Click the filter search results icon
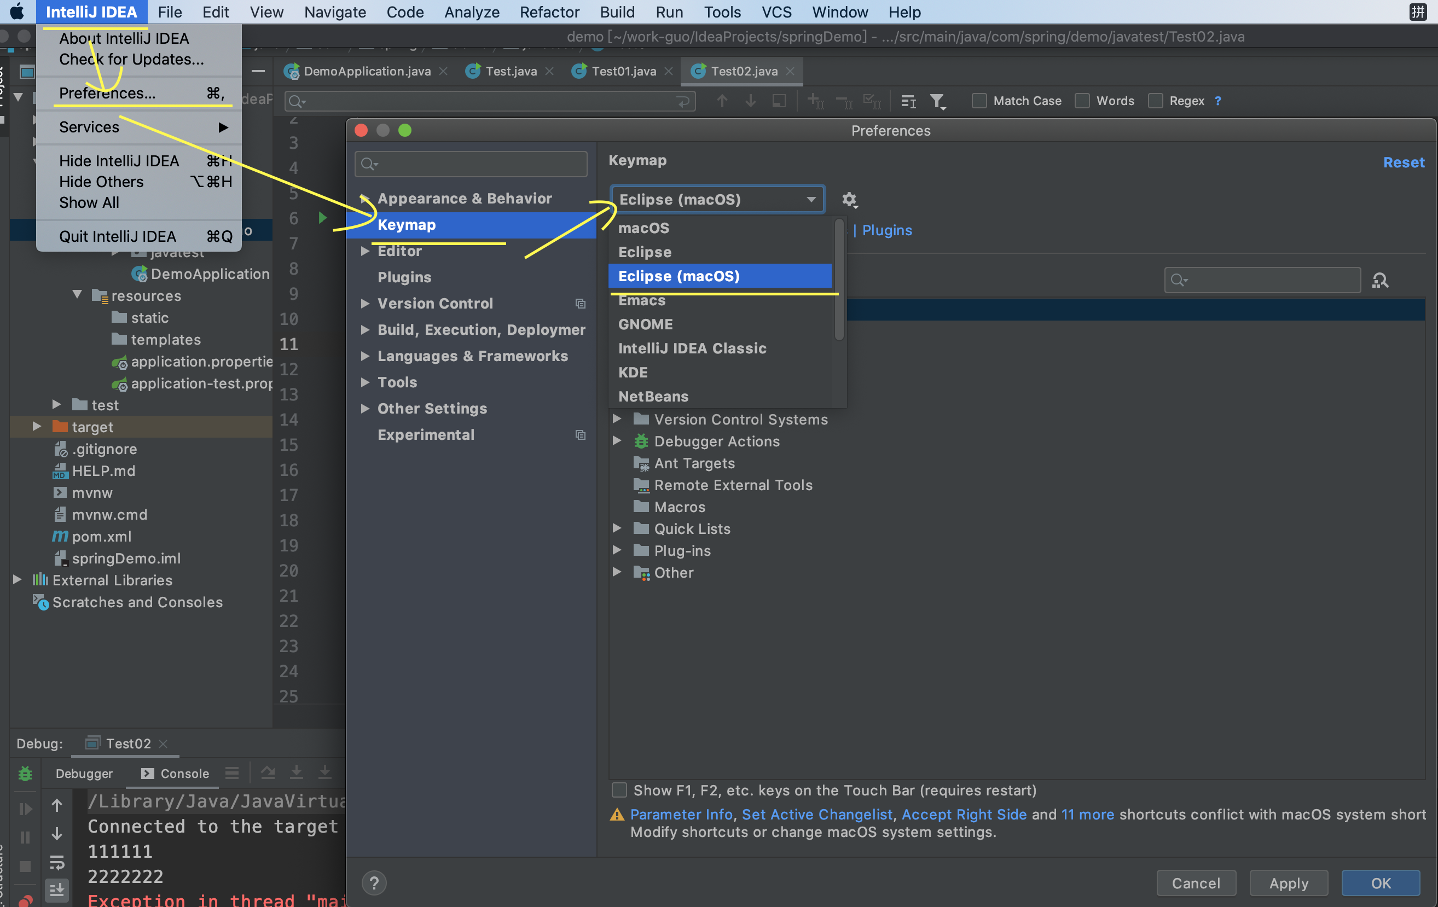The height and width of the screenshot is (907, 1438). pyautogui.click(x=937, y=102)
